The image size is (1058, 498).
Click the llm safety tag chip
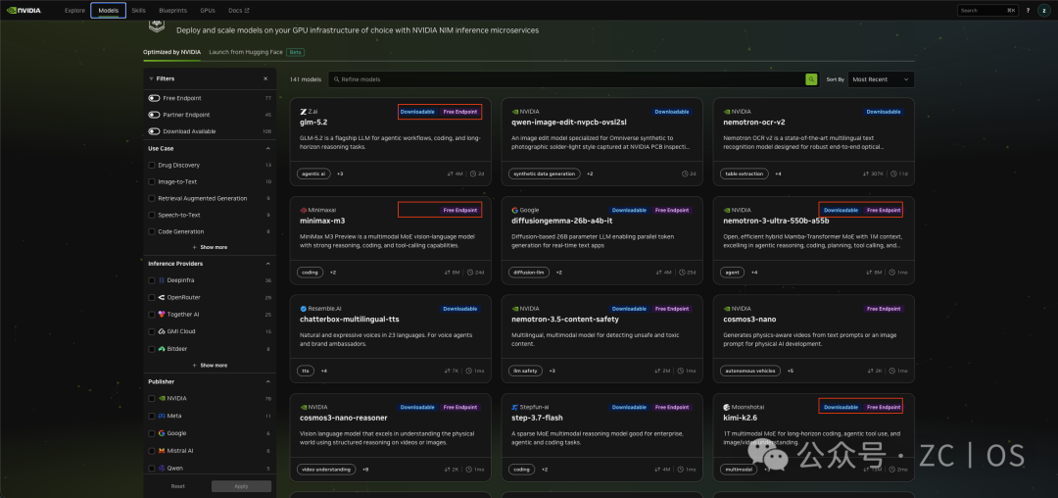tap(526, 371)
